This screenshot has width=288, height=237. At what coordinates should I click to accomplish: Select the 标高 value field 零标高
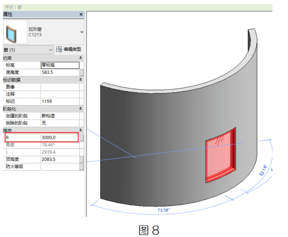pyautogui.click(x=60, y=65)
